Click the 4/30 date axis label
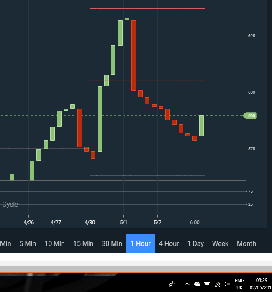This screenshot has height=292, width=272. 90,223
